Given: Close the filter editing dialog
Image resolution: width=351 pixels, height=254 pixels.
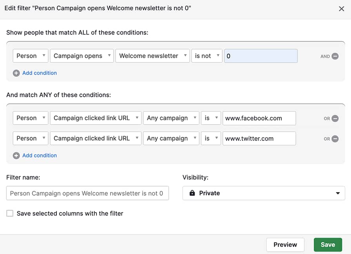Looking at the screenshot, I should [341, 9].
